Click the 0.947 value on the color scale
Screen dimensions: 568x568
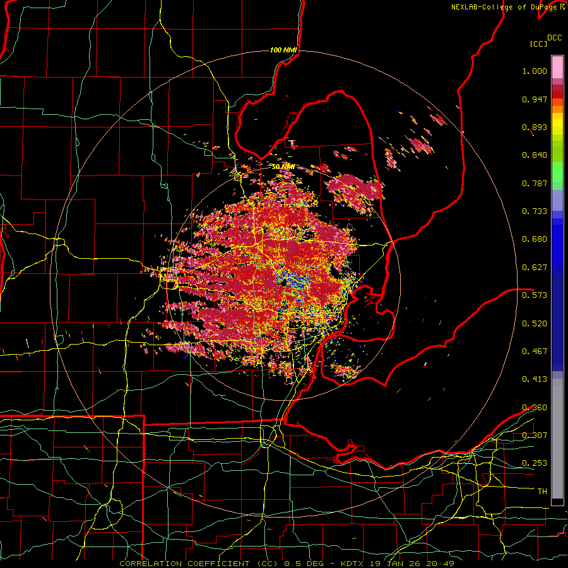click(x=535, y=100)
